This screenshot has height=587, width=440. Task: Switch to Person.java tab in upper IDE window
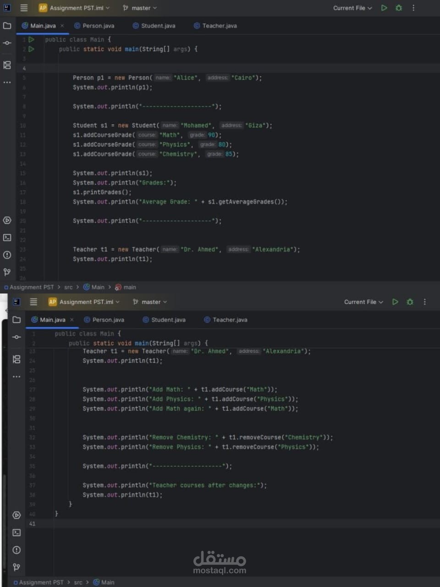94,26
